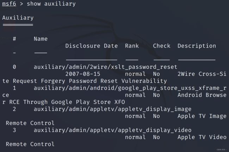Click the Check column header
Screen dimensions: 229x152
[x=161, y=46]
